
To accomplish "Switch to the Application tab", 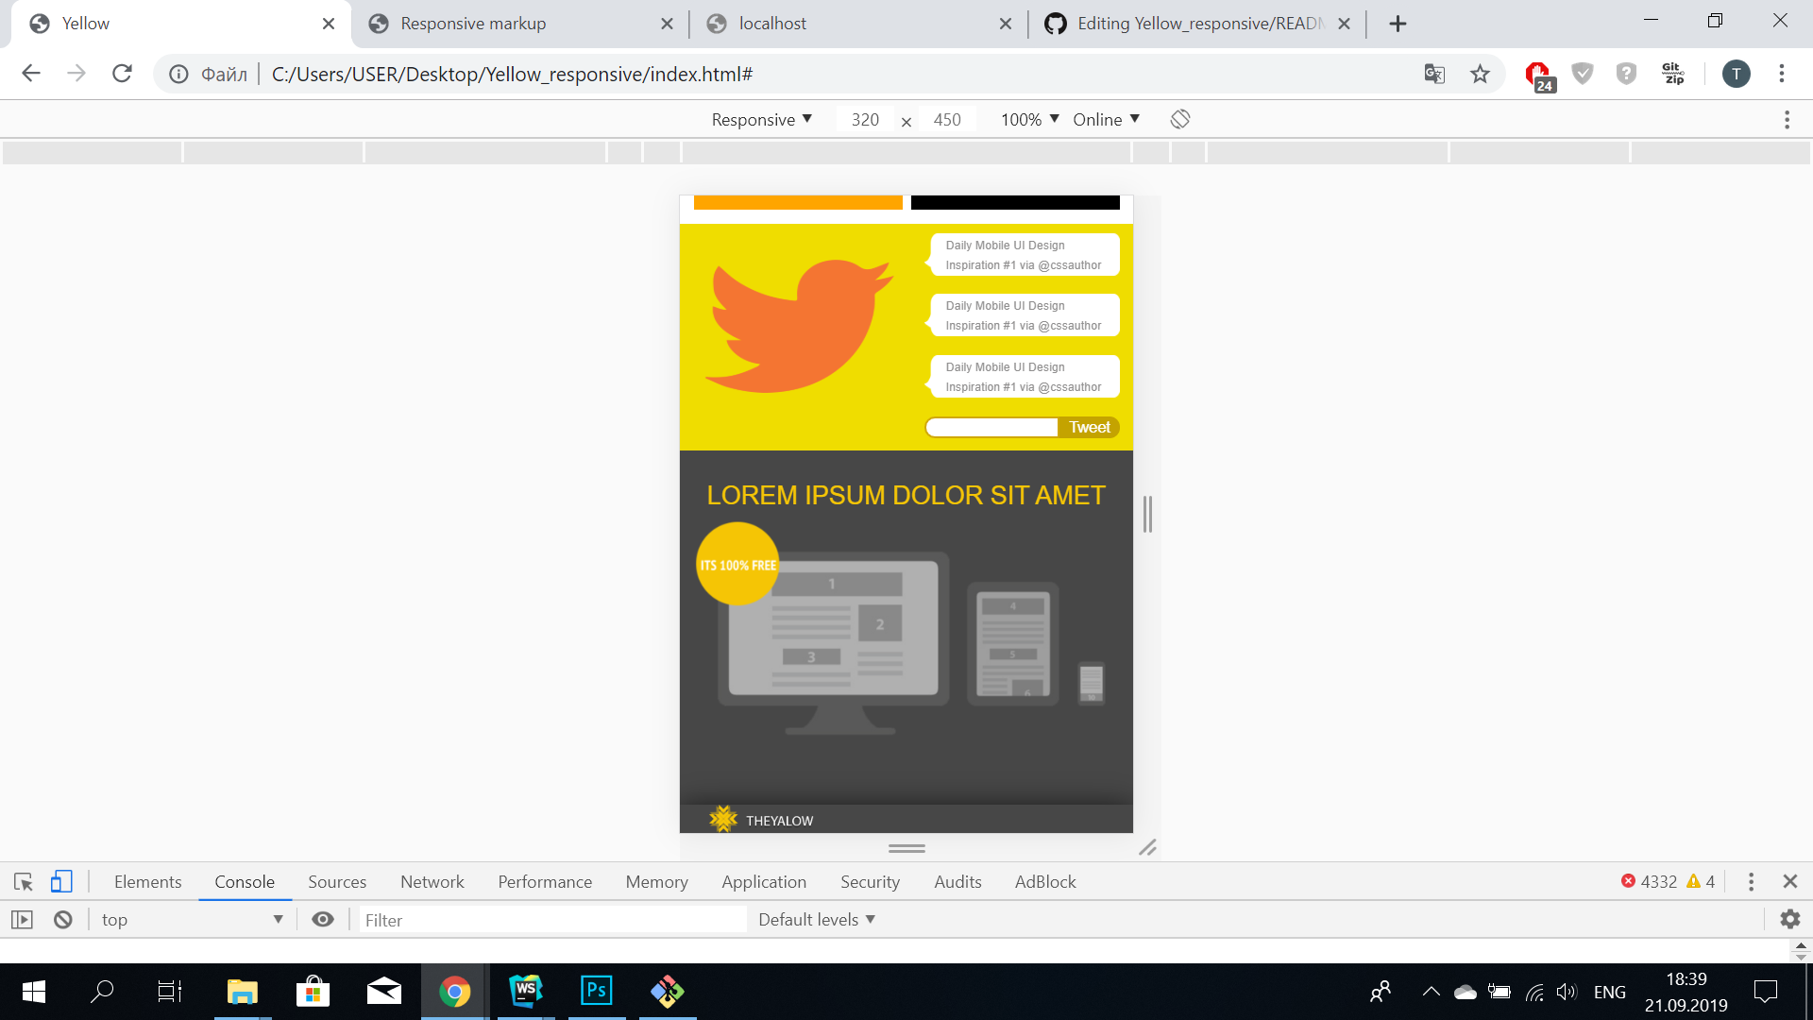I will pos(764,881).
